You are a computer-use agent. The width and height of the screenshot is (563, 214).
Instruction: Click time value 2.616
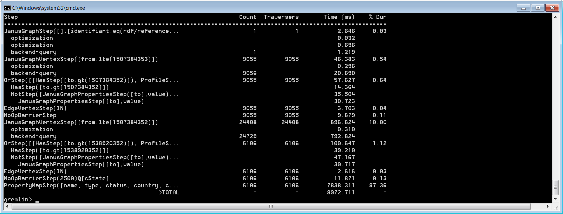click(346, 171)
